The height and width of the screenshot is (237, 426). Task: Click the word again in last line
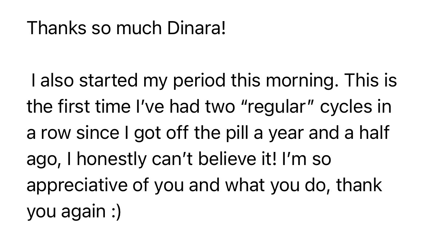coord(83,212)
